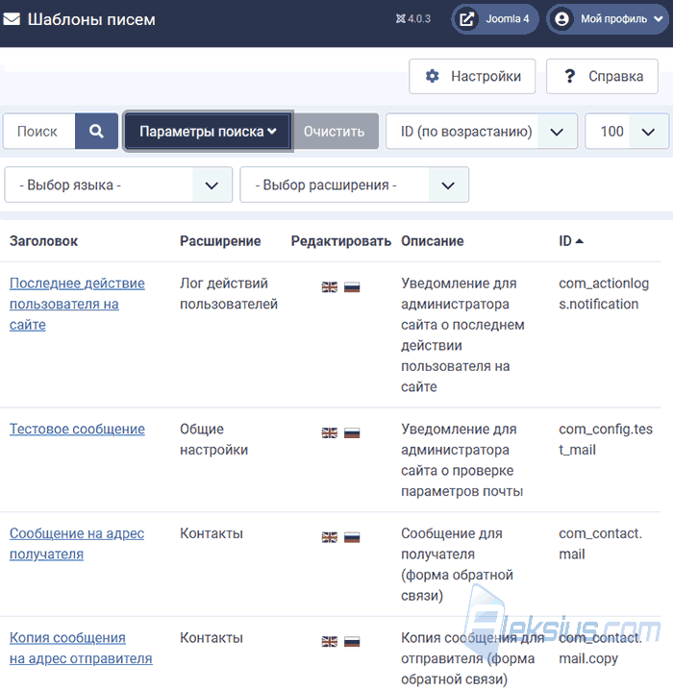Click the gear icon in Настройки button
Image resolution: width=673 pixels, height=690 pixels.
433,76
